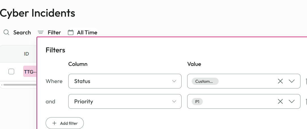Open the All Time date range

[x=87, y=32]
